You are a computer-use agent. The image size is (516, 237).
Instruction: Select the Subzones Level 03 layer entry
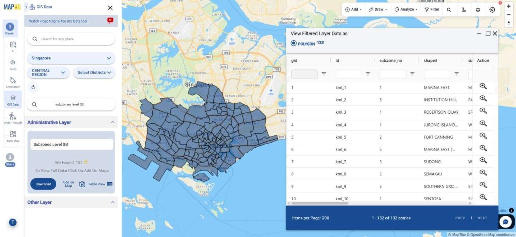[x=72, y=144]
